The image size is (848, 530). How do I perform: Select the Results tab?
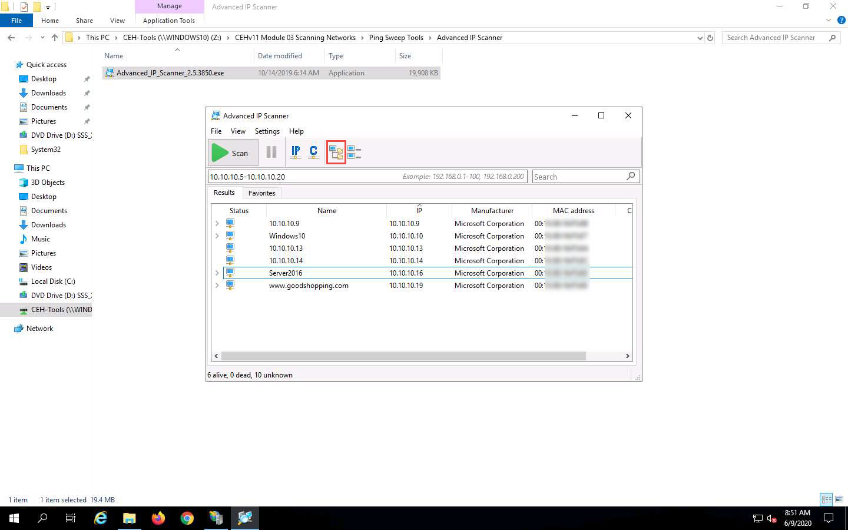click(224, 193)
